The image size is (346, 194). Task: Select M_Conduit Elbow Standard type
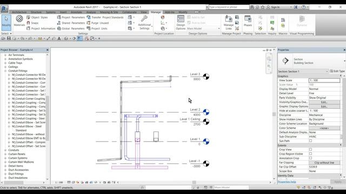[x=21, y=130]
